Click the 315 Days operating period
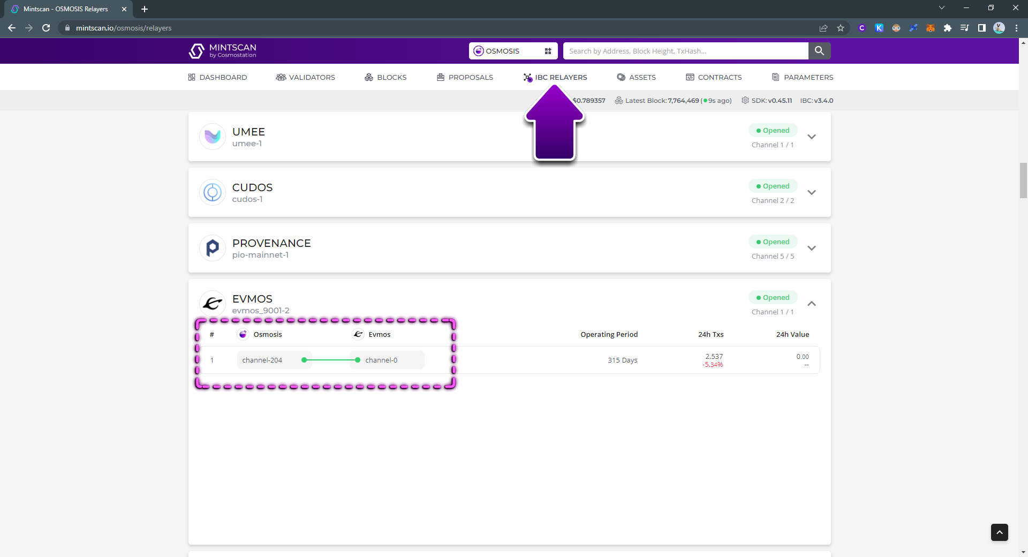Screen dimensions: 1028x557 (622, 360)
